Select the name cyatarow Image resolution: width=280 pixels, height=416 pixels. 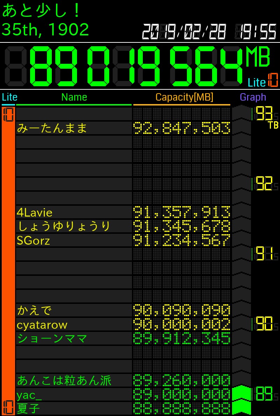[42, 325]
